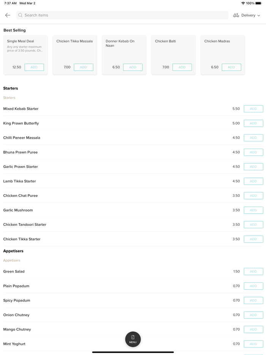This screenshot has width=266, height=355.
Task: Add Onion Chutney to order
Action: [253, 315]
